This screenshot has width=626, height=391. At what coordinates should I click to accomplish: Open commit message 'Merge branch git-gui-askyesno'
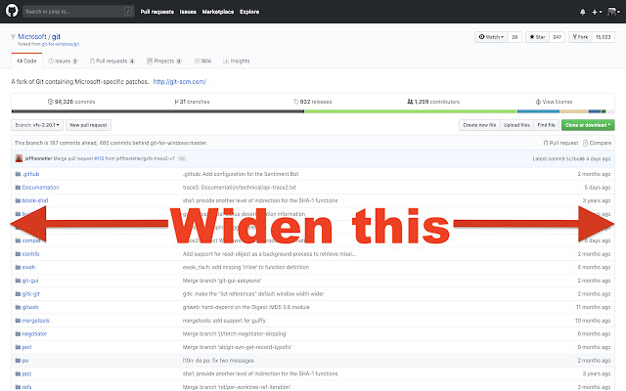(x=222, y=281)
